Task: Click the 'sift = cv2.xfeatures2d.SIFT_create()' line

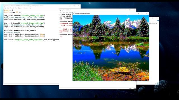Action: pos(21,31)
